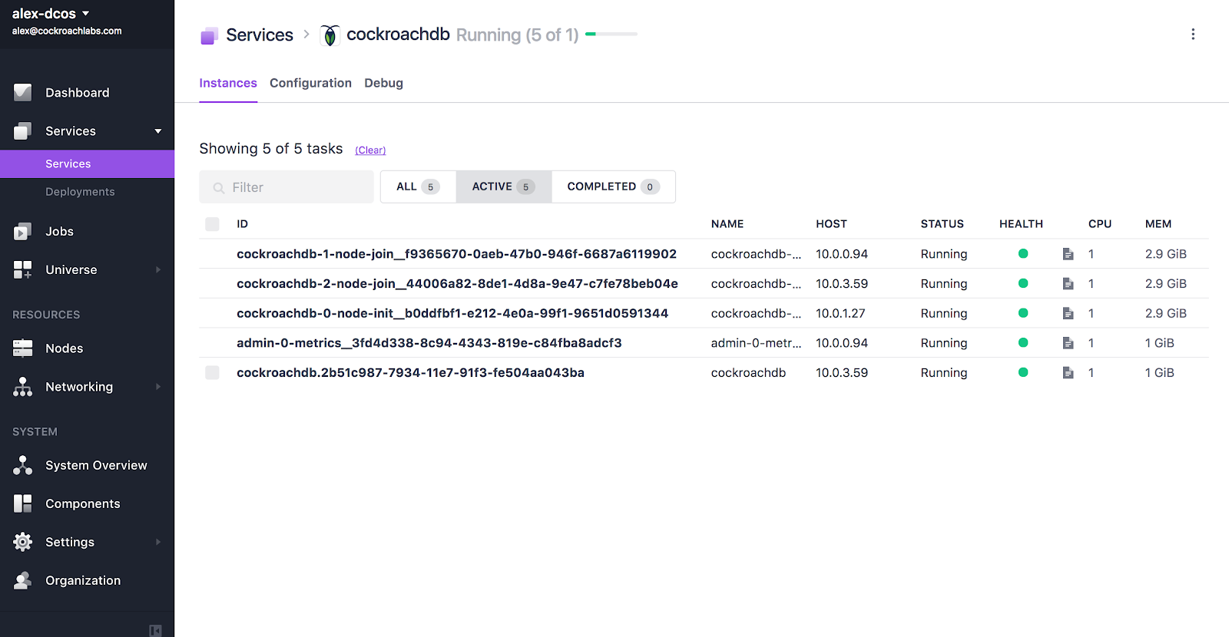Go to Services breadcrumb link
This screenshot has height=637, width=1229.
click(x=260, y=35)
